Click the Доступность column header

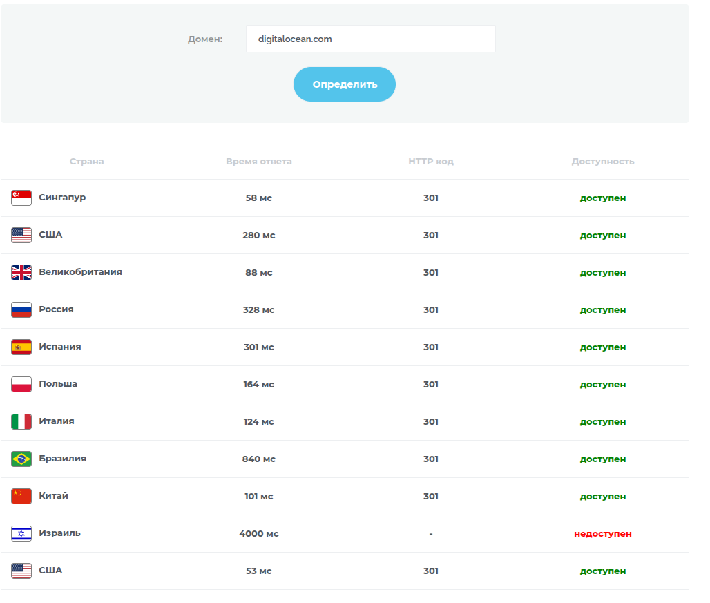pyautogui.click(x=603, y=161)
